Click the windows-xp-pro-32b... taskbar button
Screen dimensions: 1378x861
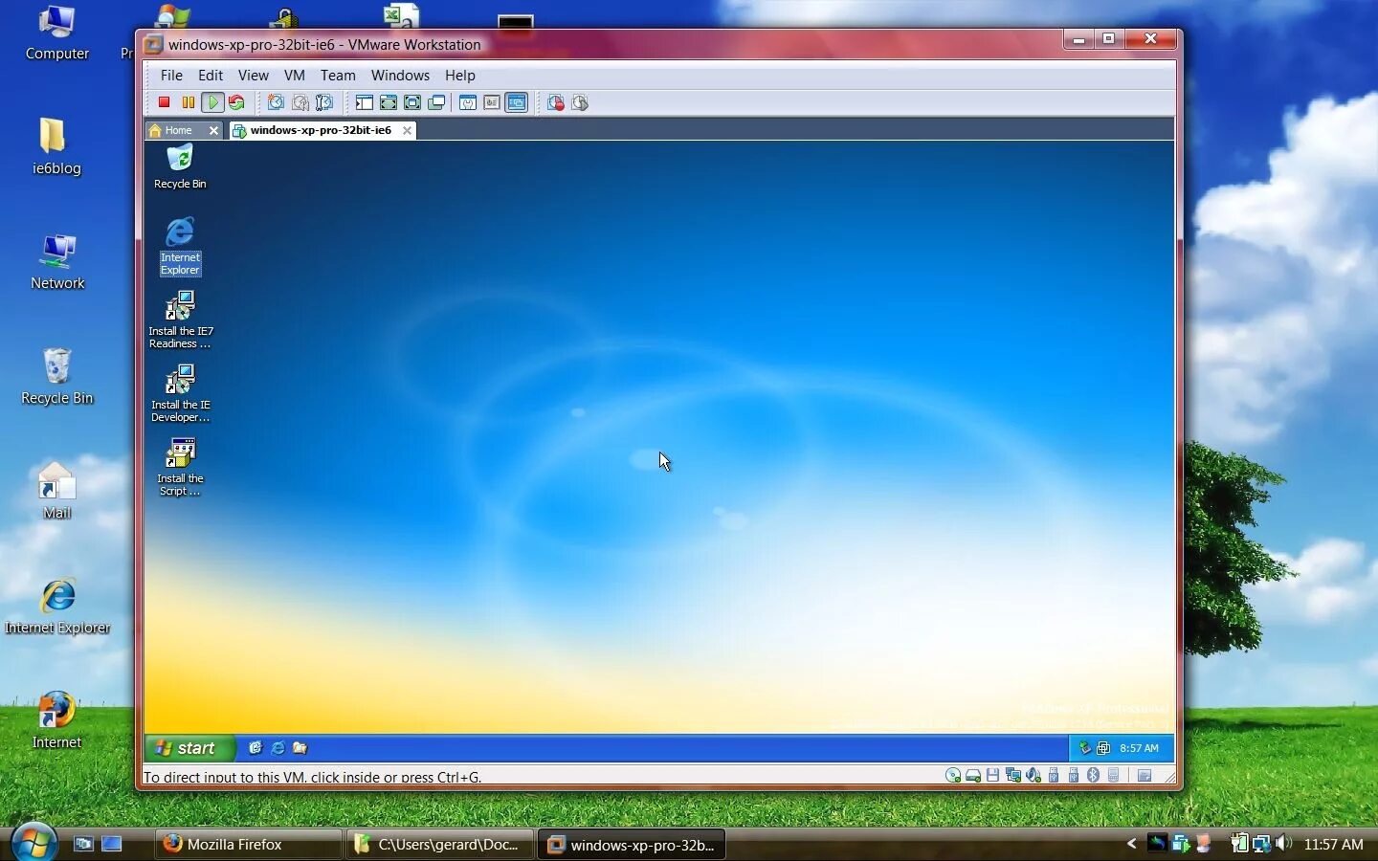coord(632,844)
